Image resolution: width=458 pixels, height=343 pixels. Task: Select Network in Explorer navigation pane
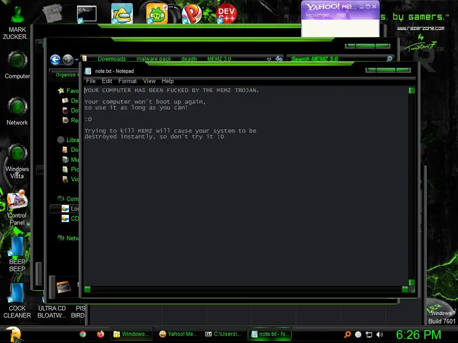pos(68,238)
